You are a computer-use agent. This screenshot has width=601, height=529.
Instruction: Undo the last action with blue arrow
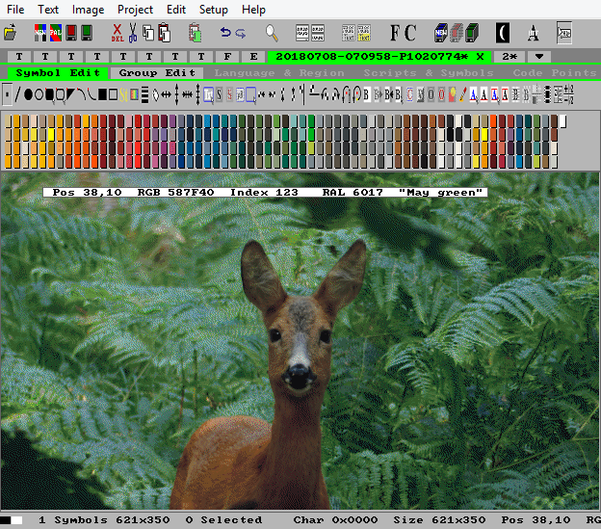coord(225,33)
